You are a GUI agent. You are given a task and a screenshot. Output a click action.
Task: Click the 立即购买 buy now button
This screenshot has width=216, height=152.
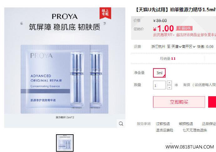(179, 102)
